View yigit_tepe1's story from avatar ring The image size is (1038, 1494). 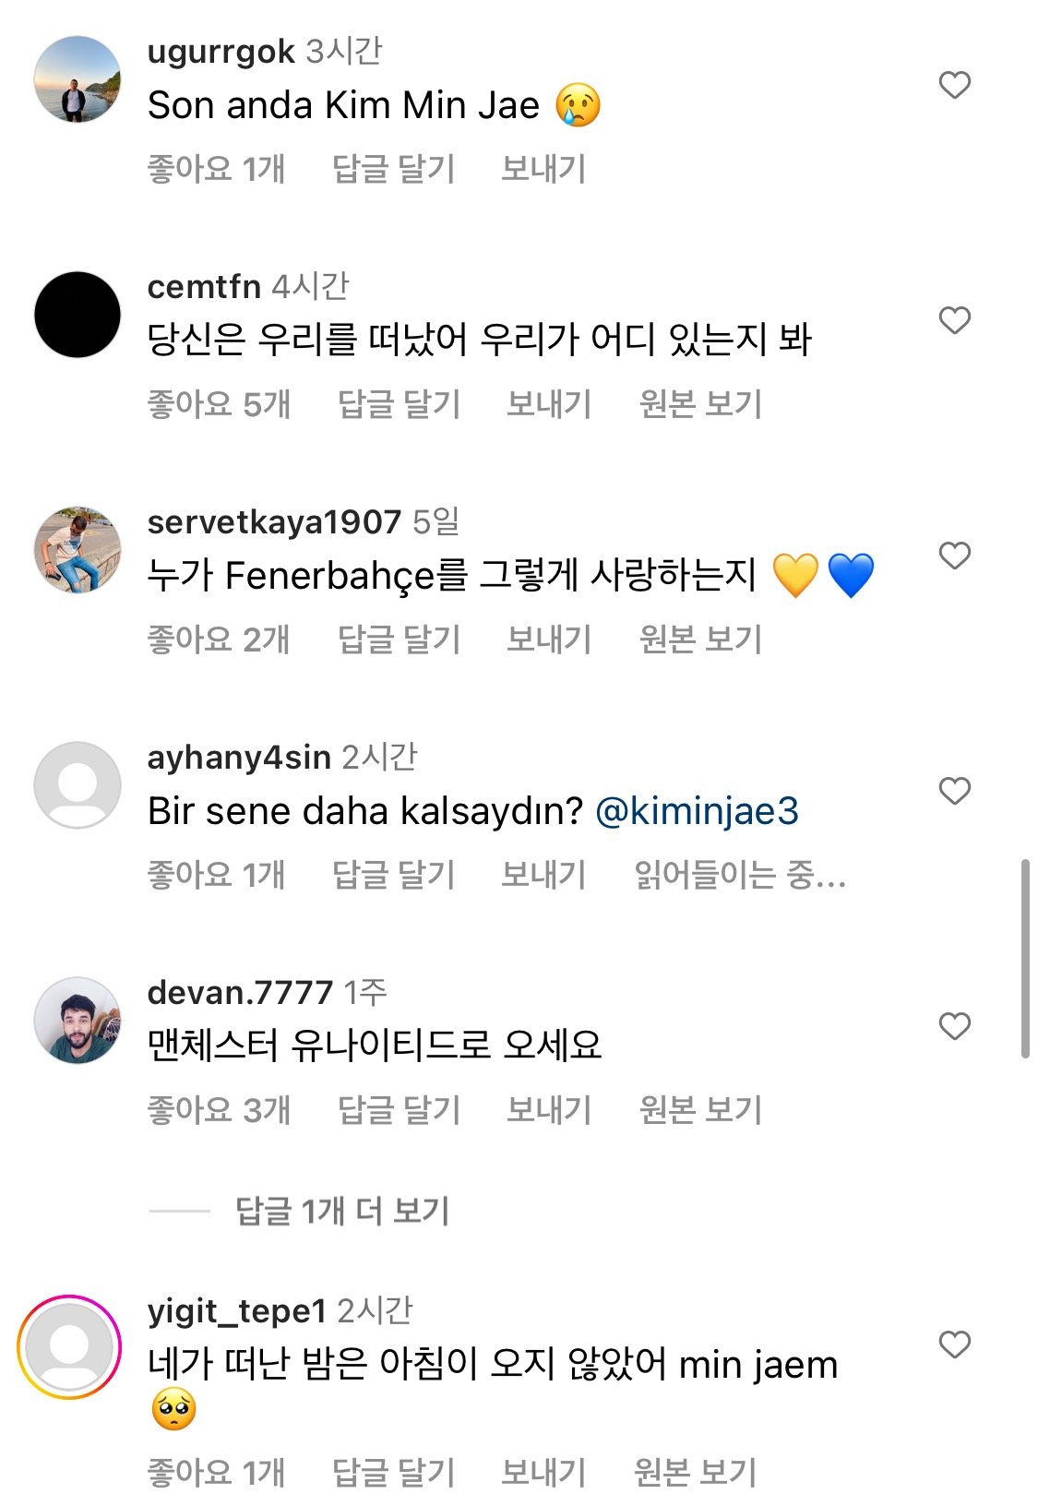point(69,1345)
